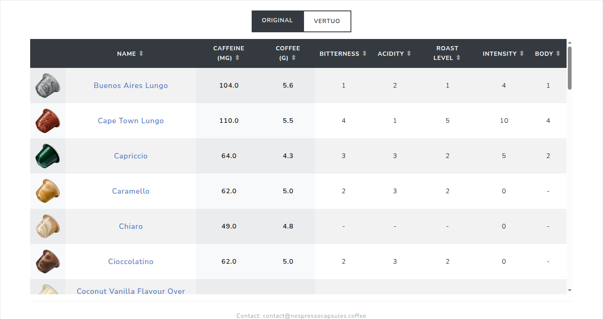Sort by Coffee (g) arrows icon
Screen dimensions: 603x319
click(x=294, y=58)
